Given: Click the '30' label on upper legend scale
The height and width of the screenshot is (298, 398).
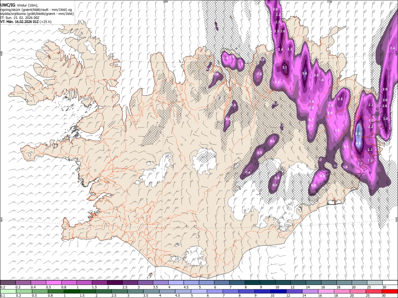Looking at the screenshot, I should 384,287.
